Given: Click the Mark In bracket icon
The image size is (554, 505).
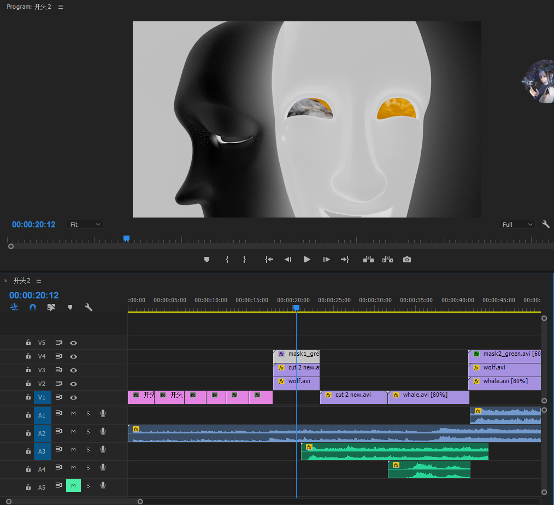Looking at the screenshot, I should (x=226, y=260).
